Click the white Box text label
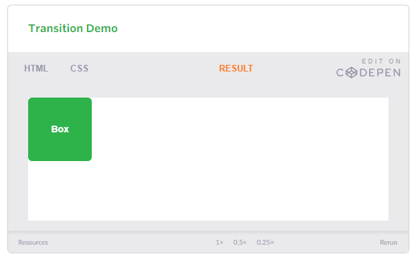This screenshot has width=418, height=262. 60,129
